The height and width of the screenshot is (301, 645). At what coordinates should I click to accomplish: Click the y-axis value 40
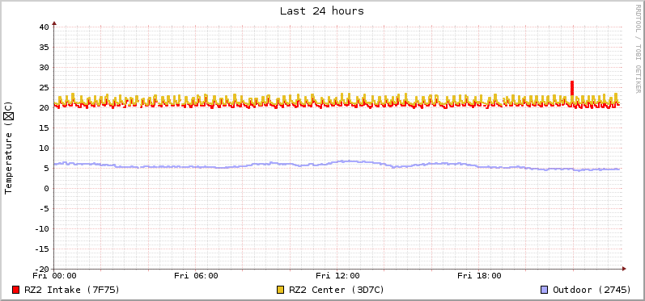tap(44, 27)
